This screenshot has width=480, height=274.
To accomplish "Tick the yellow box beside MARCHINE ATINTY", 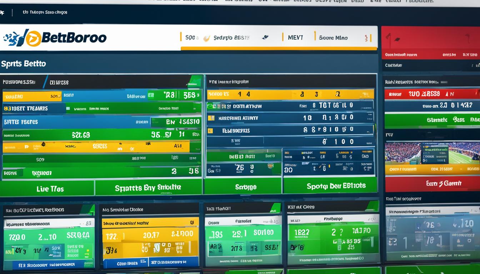I will point(211,118).
